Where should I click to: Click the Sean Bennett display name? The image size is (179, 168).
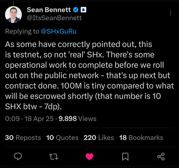[x=49, y=10]
